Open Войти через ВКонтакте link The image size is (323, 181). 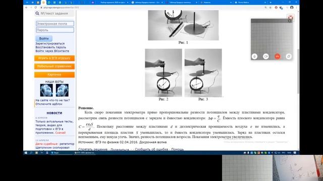pyautogui.click(x=52, y=51)
